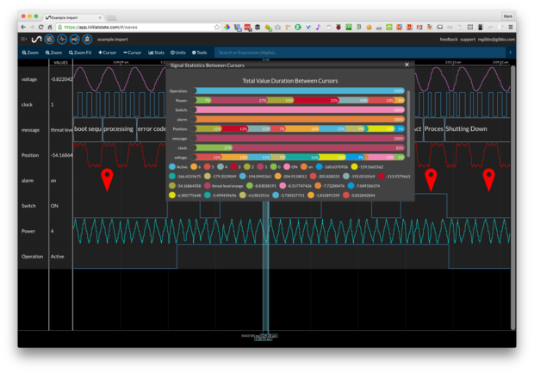The image size is (534, 373).
Task: Open the feedback link
Action: 449,39
